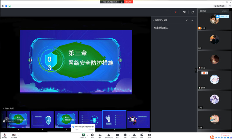The height and width of the screenshot is (139, 232).
Task: Click the laser pointer icon
Action: click(176, 12)
